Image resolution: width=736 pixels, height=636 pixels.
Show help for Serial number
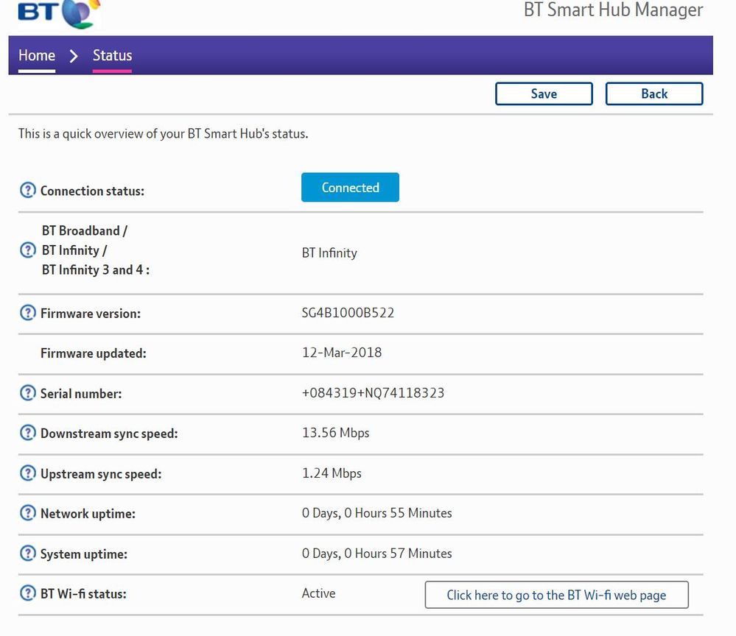click(x=27, y=393)
